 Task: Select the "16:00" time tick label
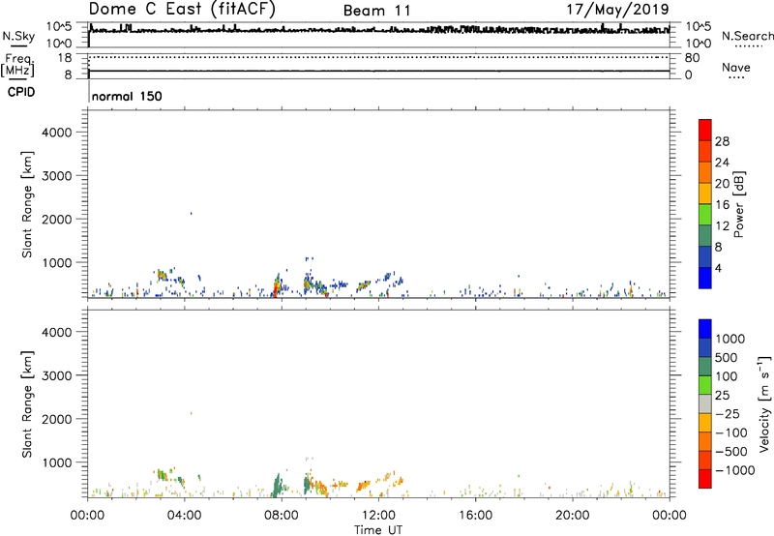click(475, 516)
